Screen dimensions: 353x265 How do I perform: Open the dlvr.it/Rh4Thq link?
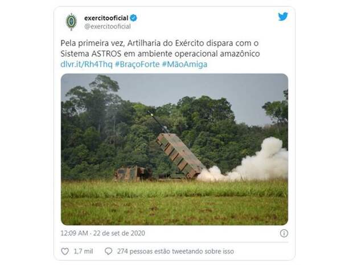(87, 64)
